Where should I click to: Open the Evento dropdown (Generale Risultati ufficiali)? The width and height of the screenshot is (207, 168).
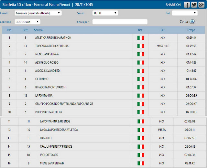coord(38,13)
